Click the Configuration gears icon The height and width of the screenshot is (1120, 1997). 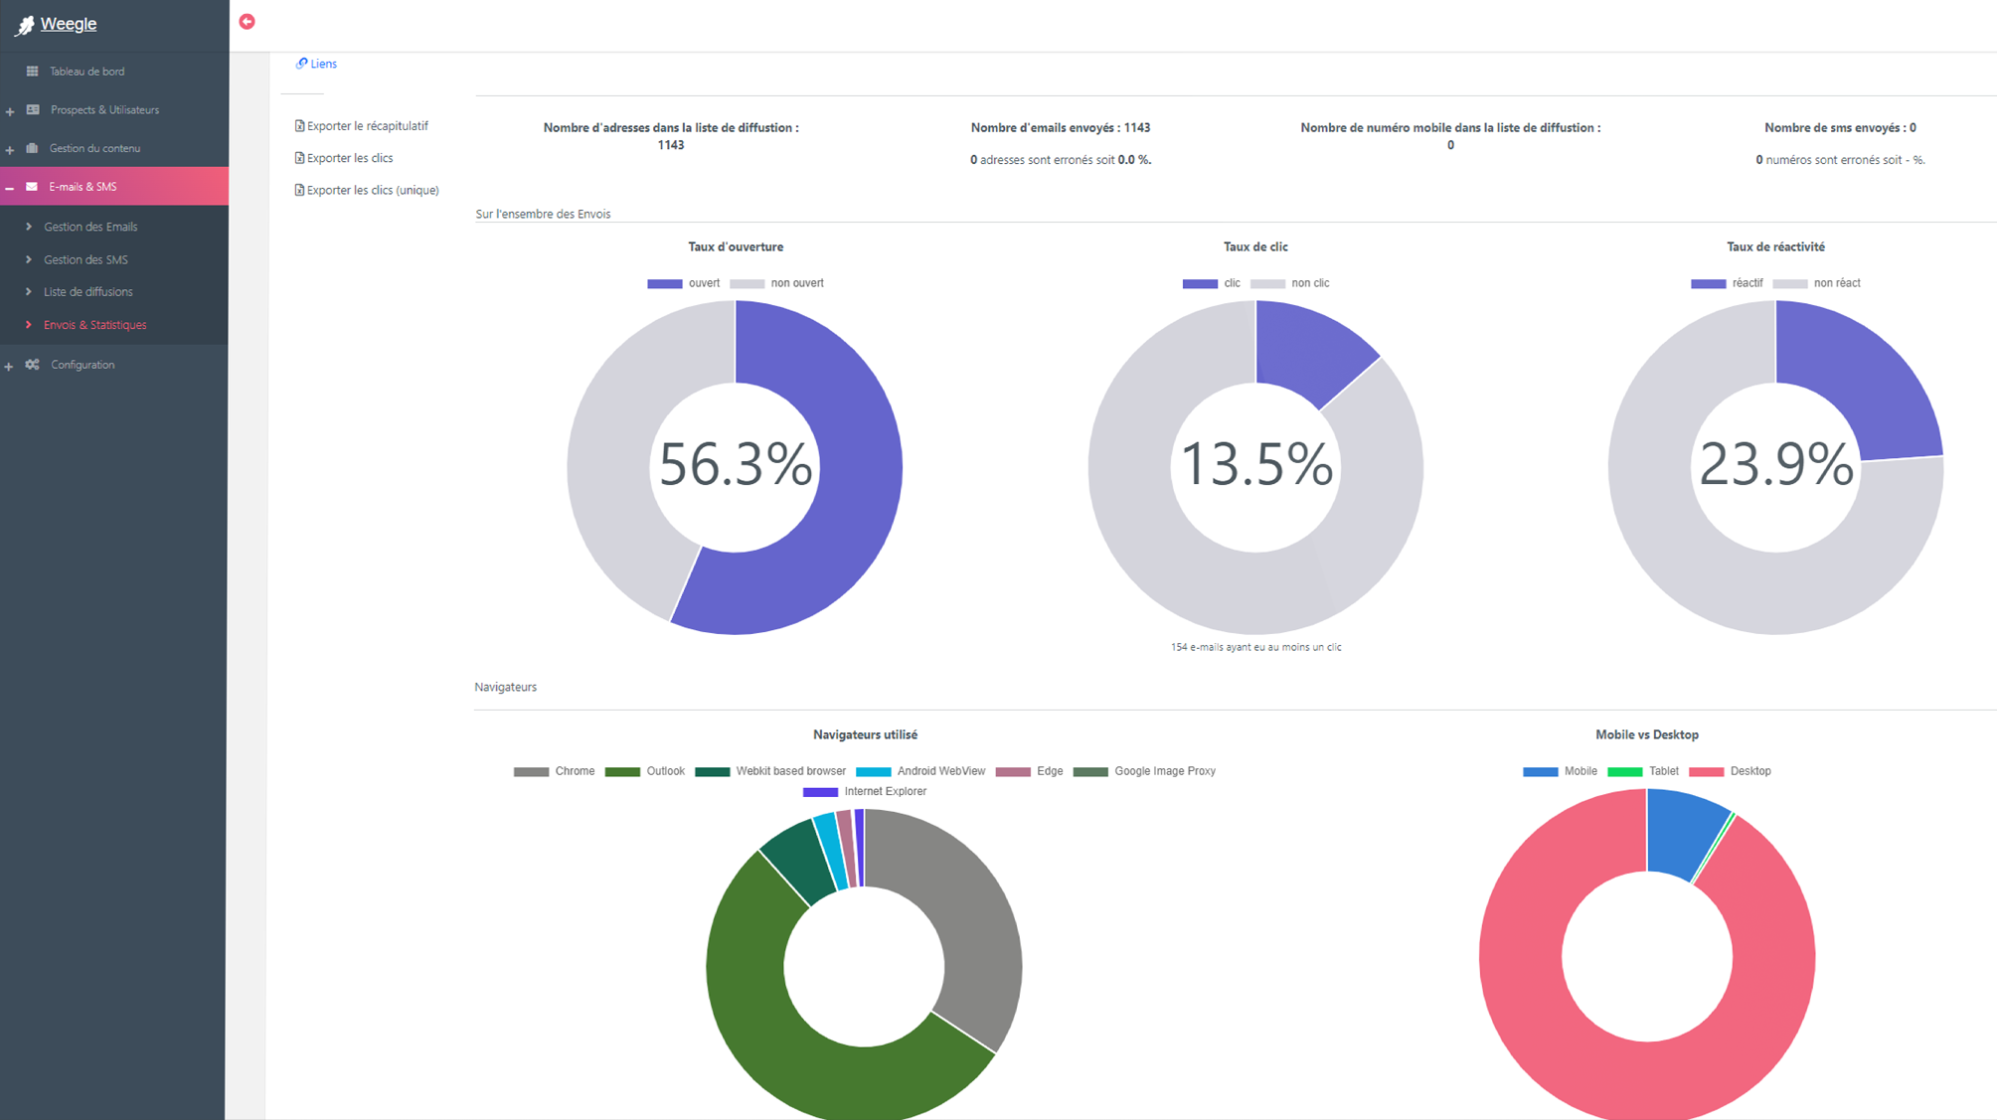point(33,365)
